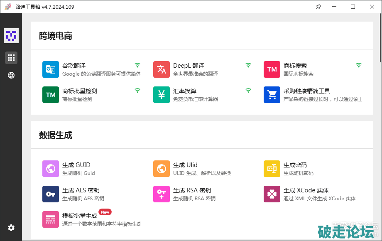Open the DeepL 翻译 tool icon

[x=162, y=69]
